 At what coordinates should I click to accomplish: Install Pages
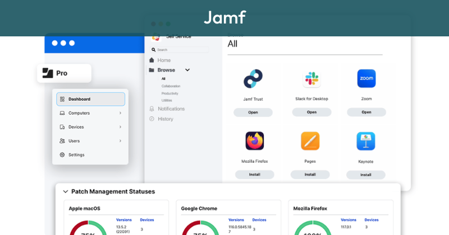point(310,175)
